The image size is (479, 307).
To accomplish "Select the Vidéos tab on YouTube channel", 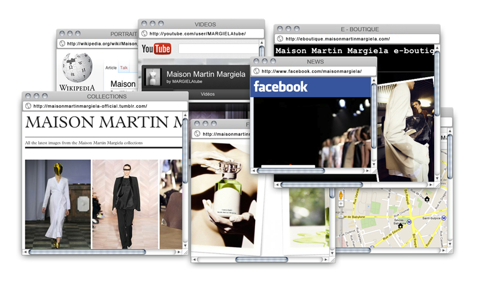I will pyautogui.click(x=208, y=94).
